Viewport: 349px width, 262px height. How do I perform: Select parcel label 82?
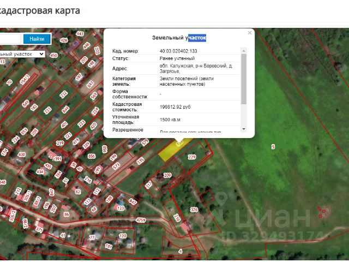tap(77, 192)
